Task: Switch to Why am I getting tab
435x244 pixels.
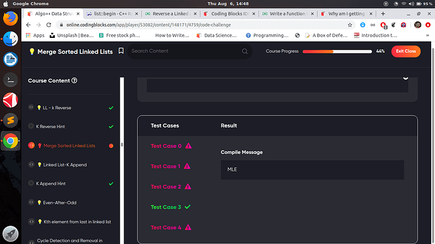Action: tap(347, 14)
